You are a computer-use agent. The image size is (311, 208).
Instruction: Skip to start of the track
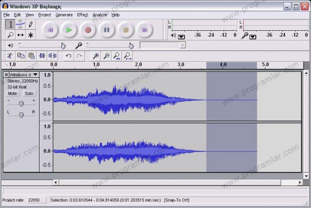pos(50,30)
